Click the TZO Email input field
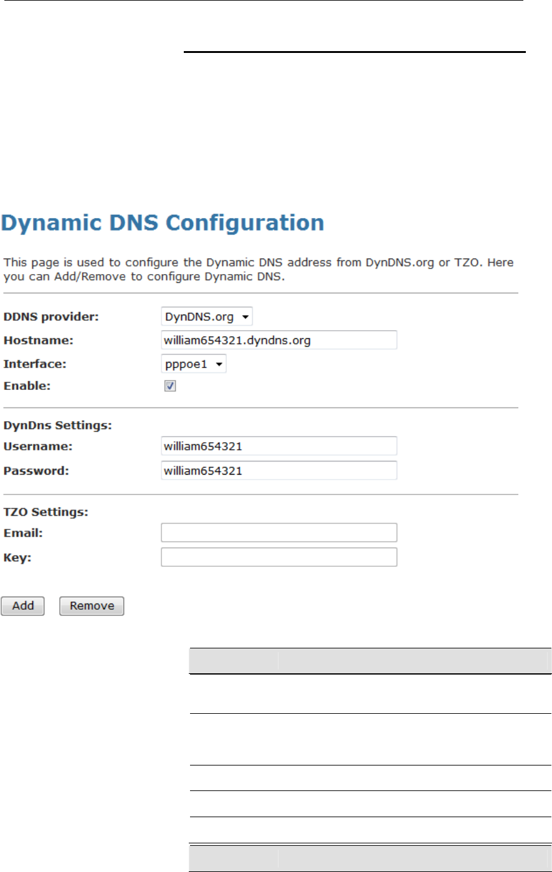Screen dimensions: 552x872 point(278,533)
